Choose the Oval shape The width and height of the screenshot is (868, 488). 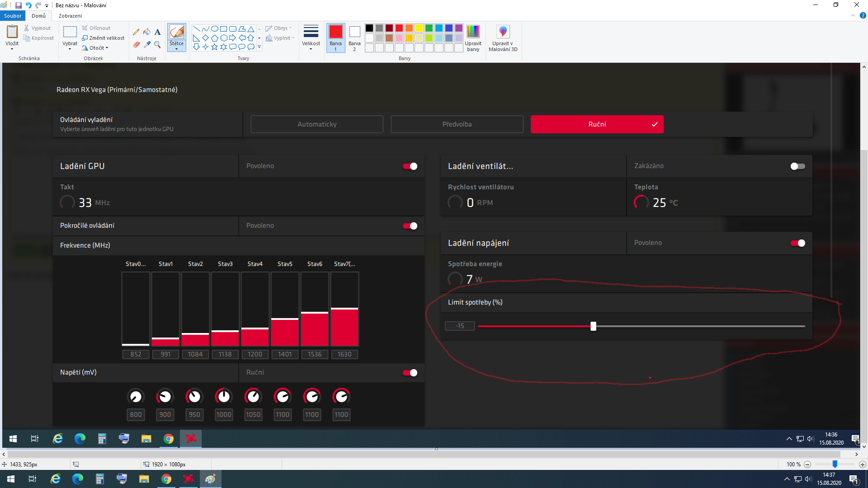215,28
